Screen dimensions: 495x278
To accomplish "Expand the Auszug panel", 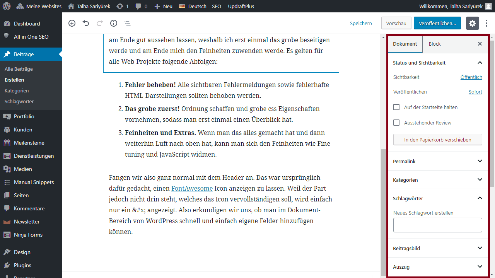I will (x=438, y=267).
